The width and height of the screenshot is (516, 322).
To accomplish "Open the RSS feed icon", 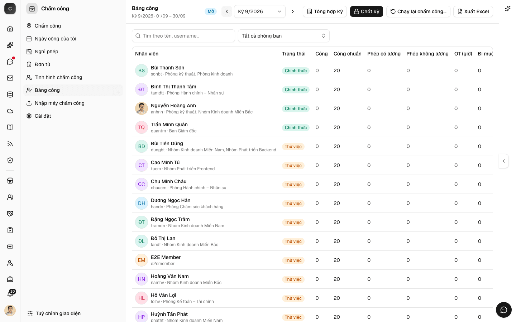I will pyautogui.click(x=10, y=144).
